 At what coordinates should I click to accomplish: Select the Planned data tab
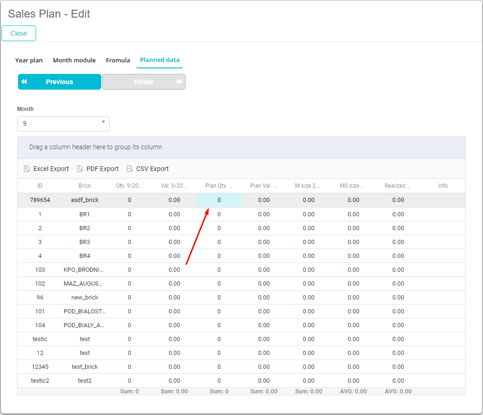pyautogui.click(x=160, y=60)
